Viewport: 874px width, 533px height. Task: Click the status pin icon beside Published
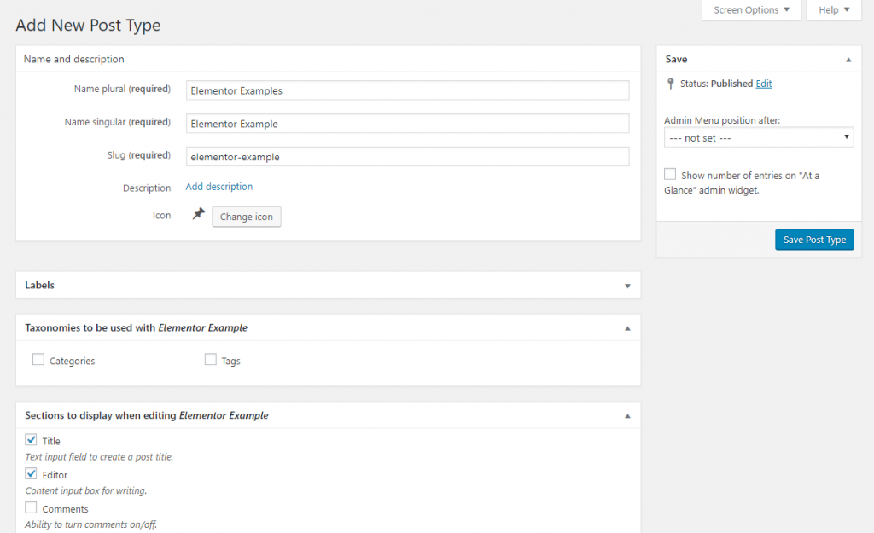pos(671,84)
